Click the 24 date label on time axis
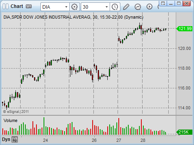194x145 pixels. tap(46, 140)
